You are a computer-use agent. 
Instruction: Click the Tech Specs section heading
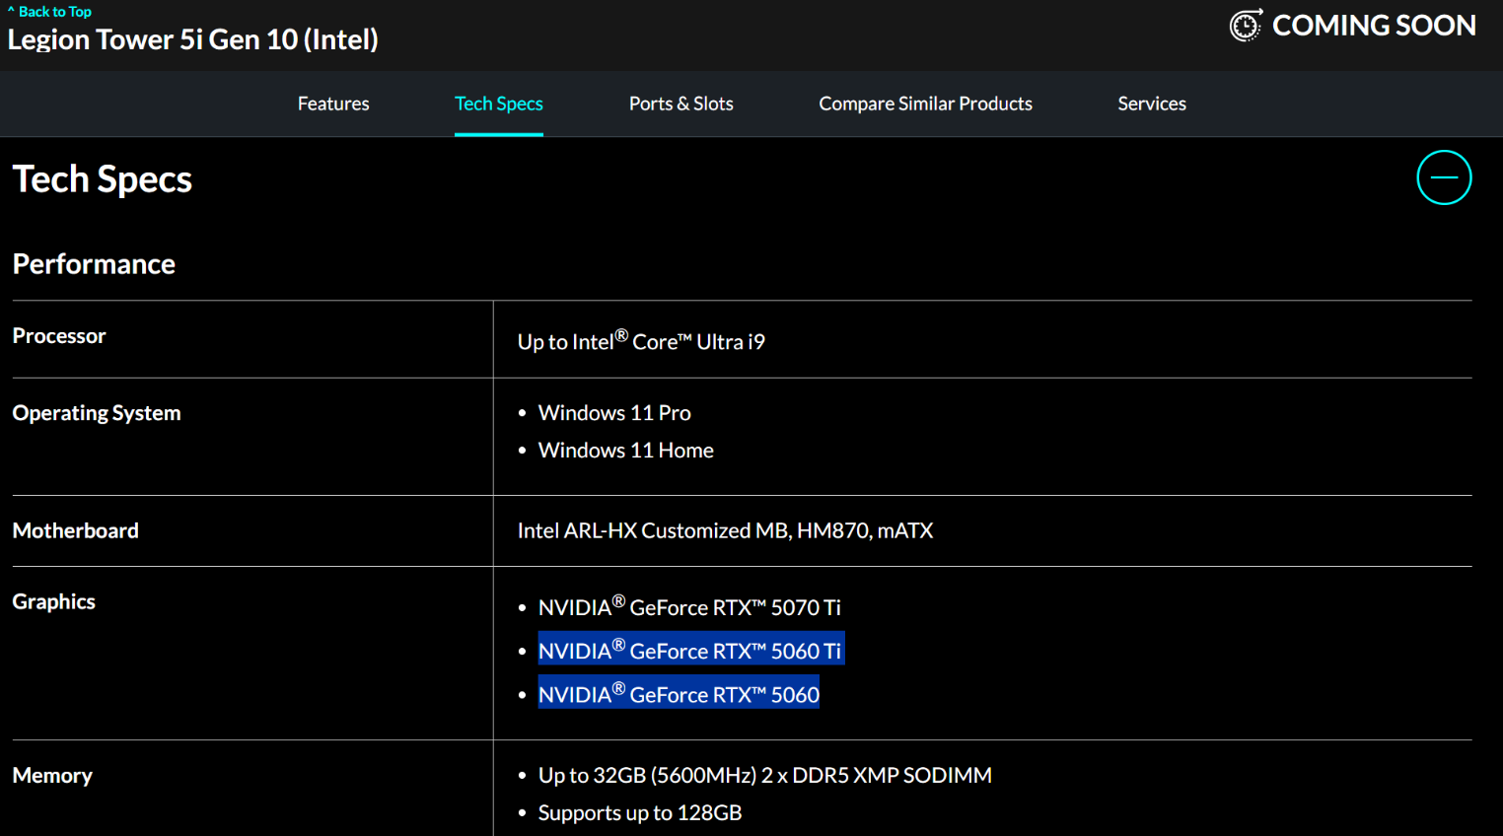[102, 179]
